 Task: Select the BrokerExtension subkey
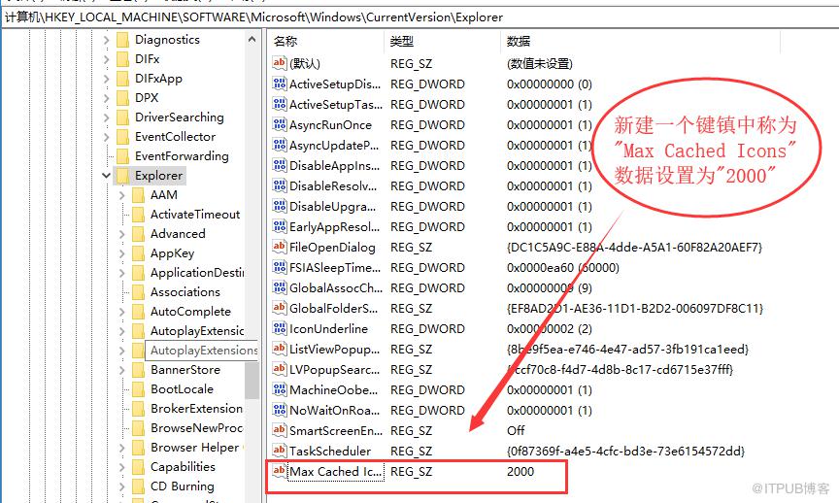coord(196,408)
